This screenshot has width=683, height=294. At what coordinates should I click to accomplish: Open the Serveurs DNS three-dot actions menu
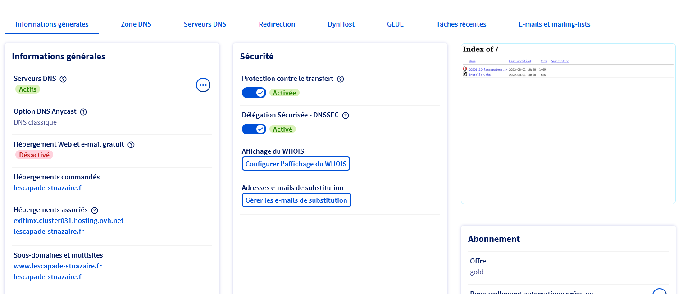click(x=203, y=85)
